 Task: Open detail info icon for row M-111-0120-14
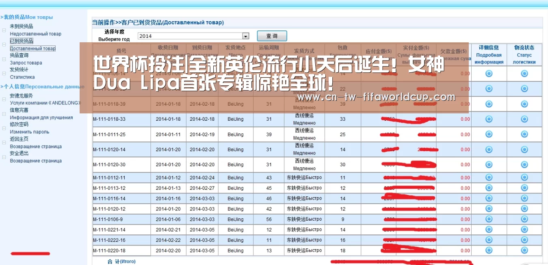click(489, 150)
